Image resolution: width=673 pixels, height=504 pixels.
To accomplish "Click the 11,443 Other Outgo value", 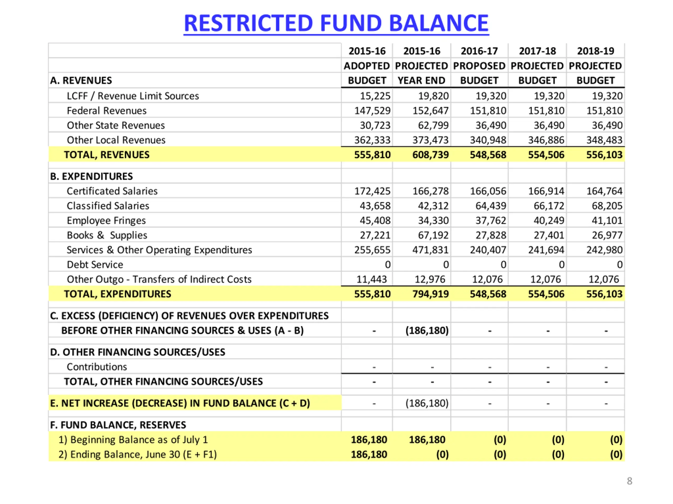I will pos(371,279).
